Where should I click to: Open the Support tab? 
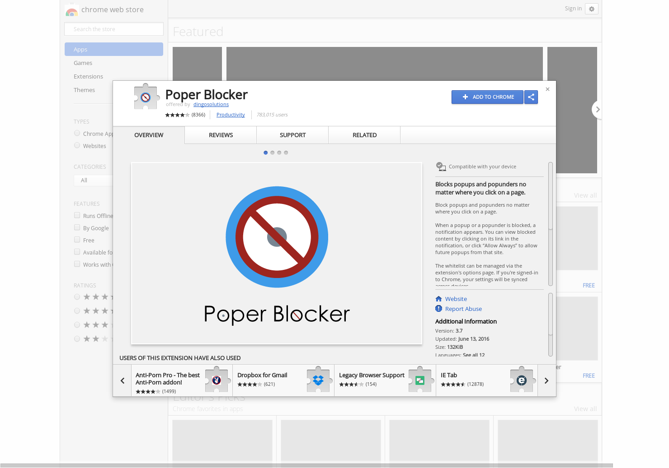click(x=292, y=134)
